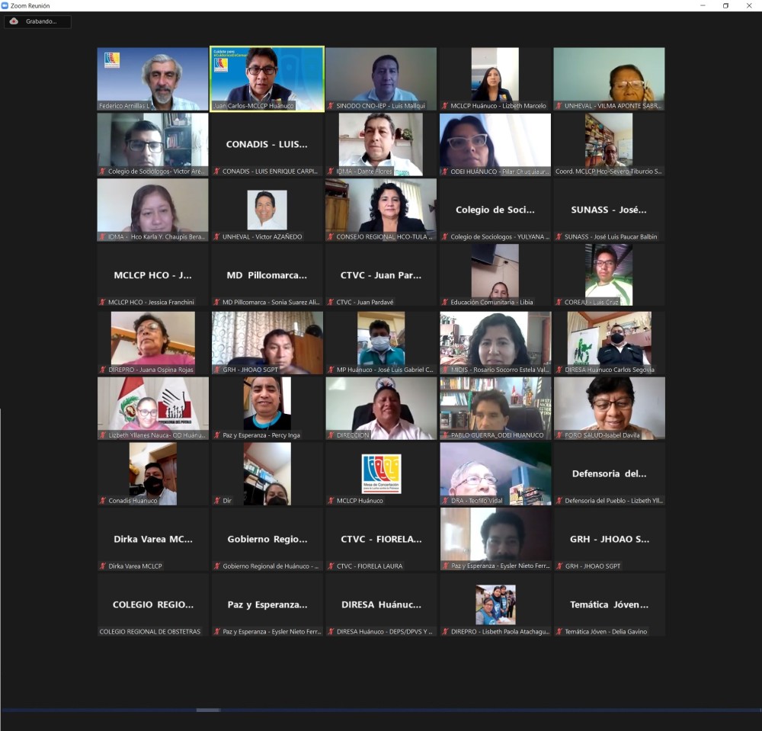Select FORO SALUD-Isabel Davila video tile
The height and width of the screenshot is (731, 762).
(609, 408)
